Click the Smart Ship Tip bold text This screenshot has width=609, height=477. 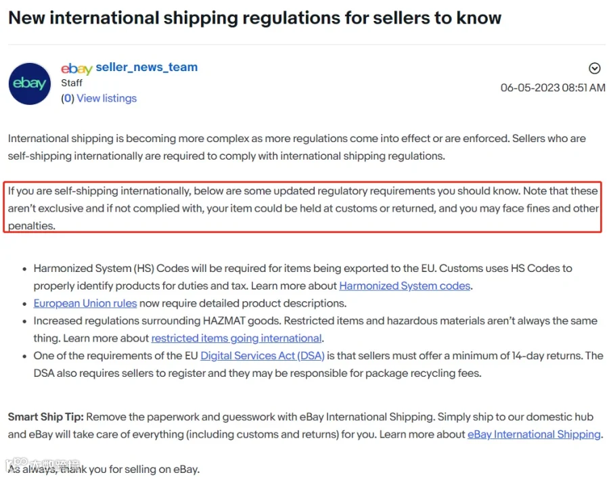pos(45,417)
